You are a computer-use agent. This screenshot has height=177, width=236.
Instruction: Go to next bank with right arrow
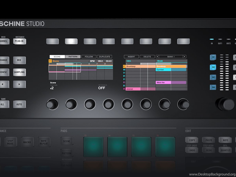pos(185,57)
